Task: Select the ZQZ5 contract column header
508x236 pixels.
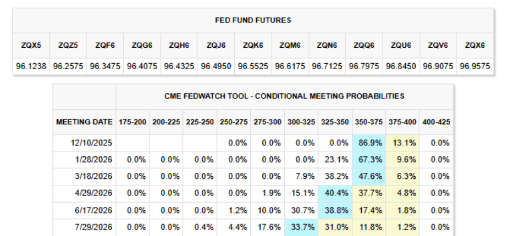Action: click(x=68, y=46)
